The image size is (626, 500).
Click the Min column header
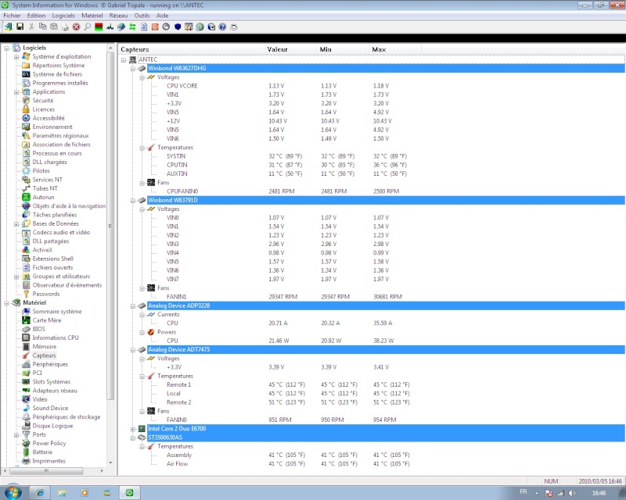(x=343, y=49)
